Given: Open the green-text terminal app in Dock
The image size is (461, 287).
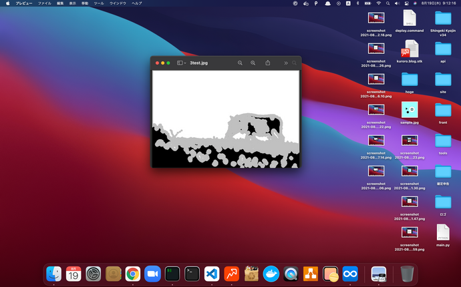Looking at the screenshot, I should (x=172, y=274).
